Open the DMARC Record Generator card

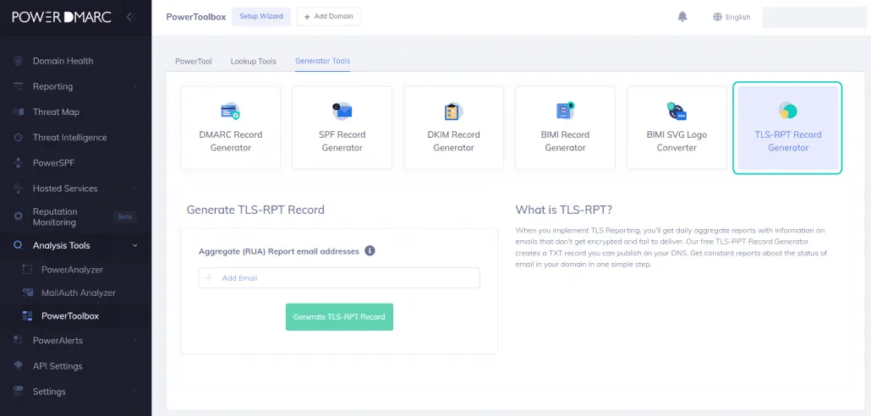[x=231, y=128]
